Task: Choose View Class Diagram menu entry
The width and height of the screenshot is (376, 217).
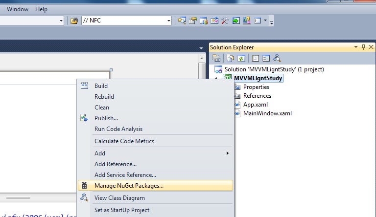Action: pyautogui.click(x=155, y=198)
